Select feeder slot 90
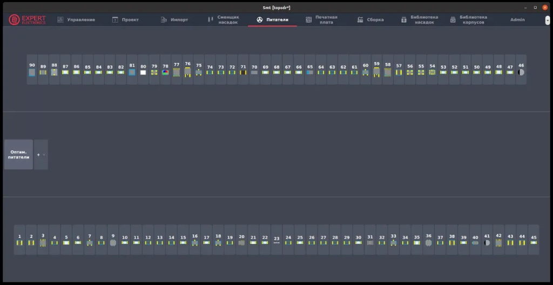553x285 pixels. click(32, 69)
